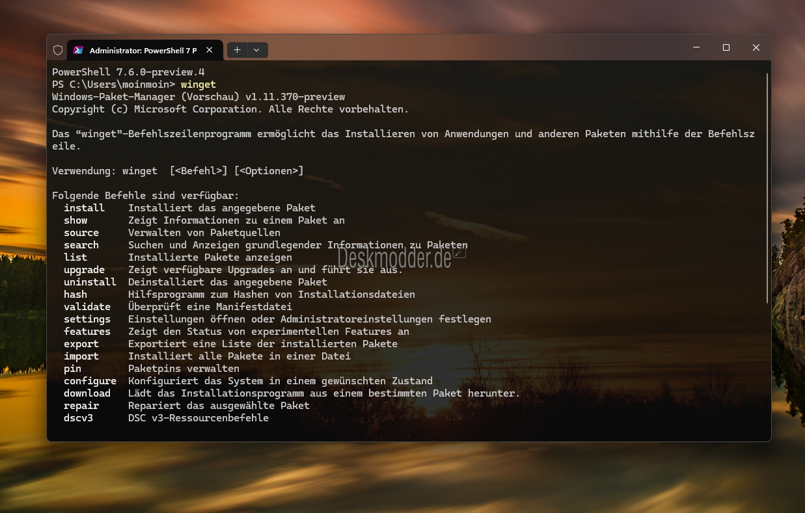Click the 'Deinstalliert das angegebene Paket' description

tap(228, 282)
